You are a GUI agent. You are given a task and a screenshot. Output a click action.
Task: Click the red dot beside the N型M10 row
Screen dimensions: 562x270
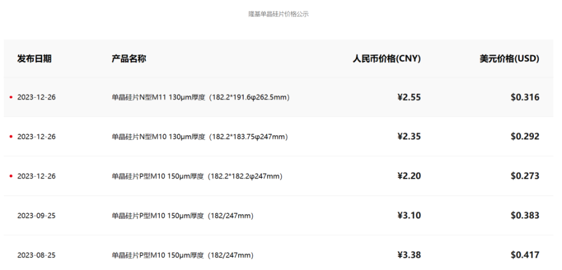click(11, 136)
